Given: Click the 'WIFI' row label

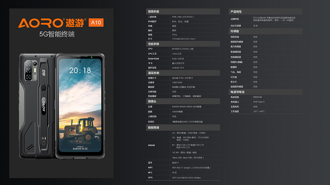Looking at the screenshot, I should click(150, 168).
